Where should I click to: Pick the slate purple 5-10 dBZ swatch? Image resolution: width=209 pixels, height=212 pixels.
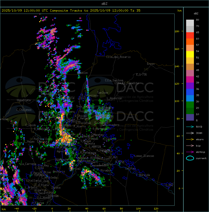pyautogui.click(x=190, y=117)
